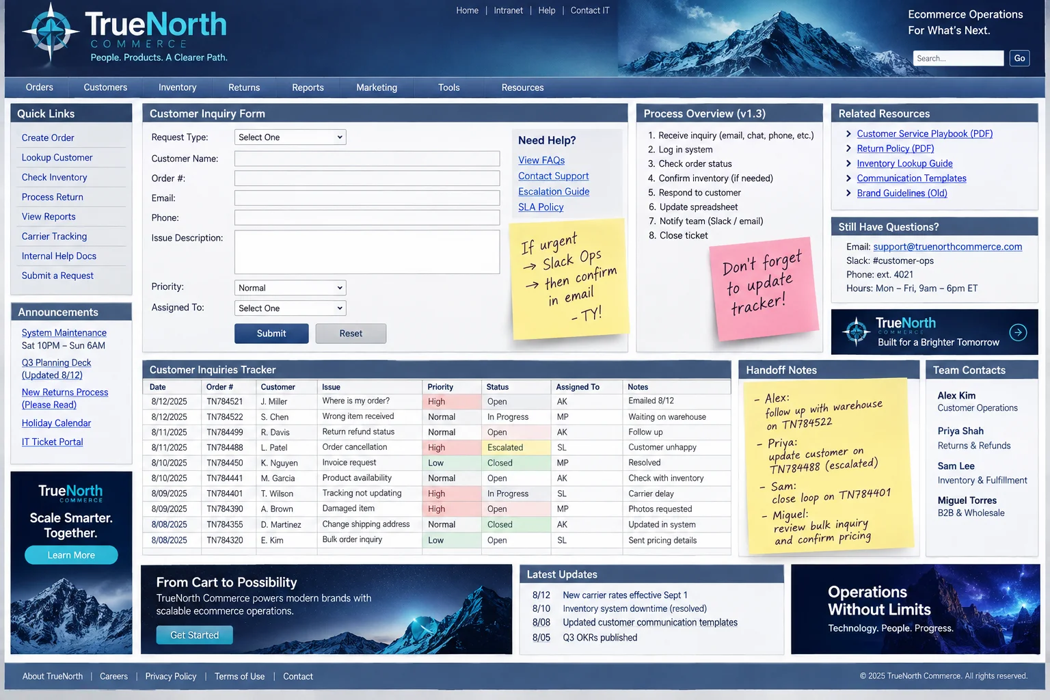Click chevron beside Brand Guidelines (Old)

[x=848, y=193]
